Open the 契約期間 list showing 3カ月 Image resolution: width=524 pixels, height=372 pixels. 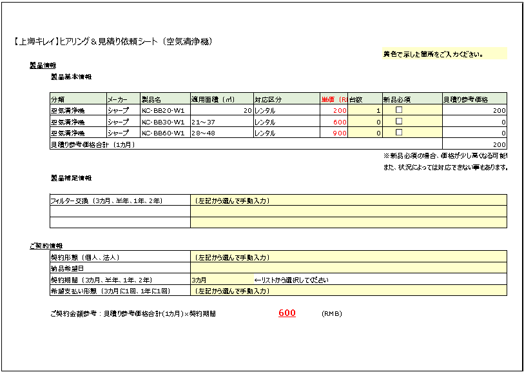(213, 280)
